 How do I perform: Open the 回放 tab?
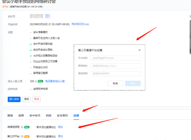[49, 115]
